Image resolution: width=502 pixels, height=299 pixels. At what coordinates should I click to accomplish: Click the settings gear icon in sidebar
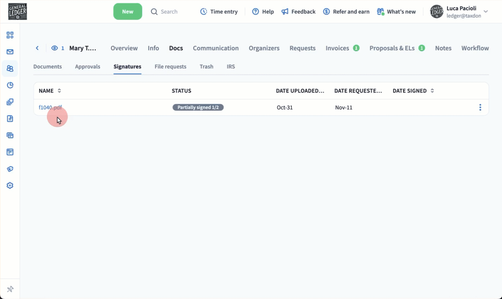point(10,185)
